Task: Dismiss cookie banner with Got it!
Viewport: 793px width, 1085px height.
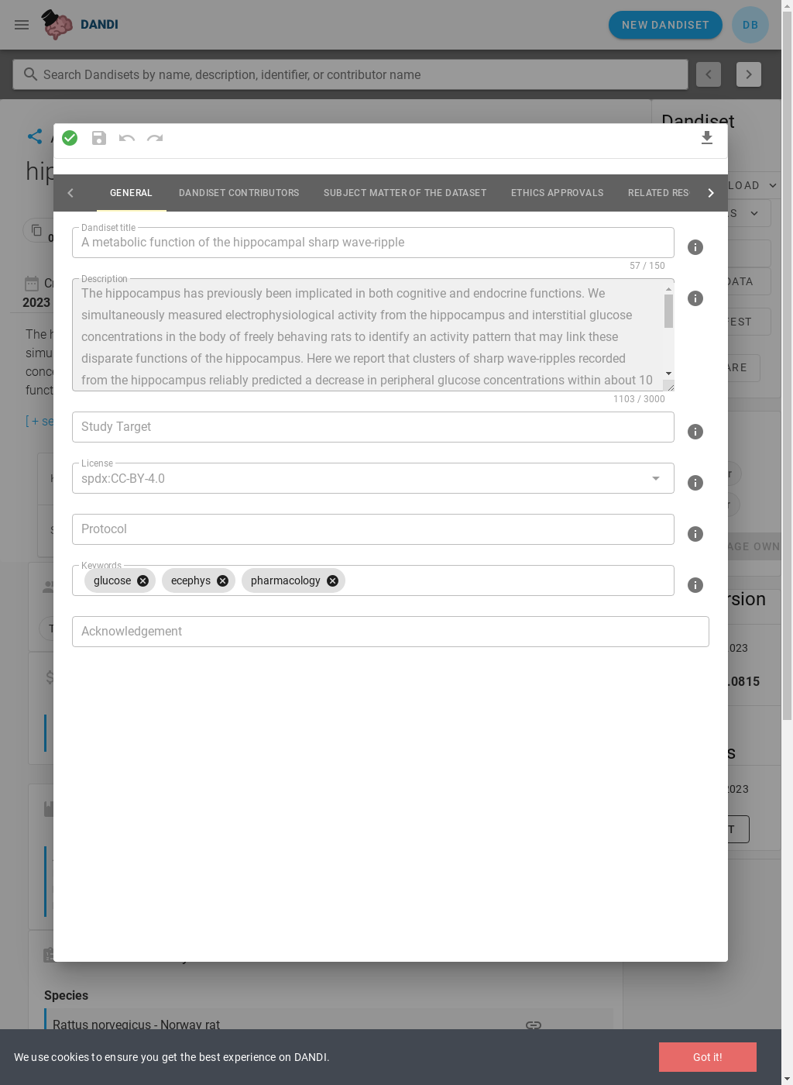Action: pos(707,1057)
